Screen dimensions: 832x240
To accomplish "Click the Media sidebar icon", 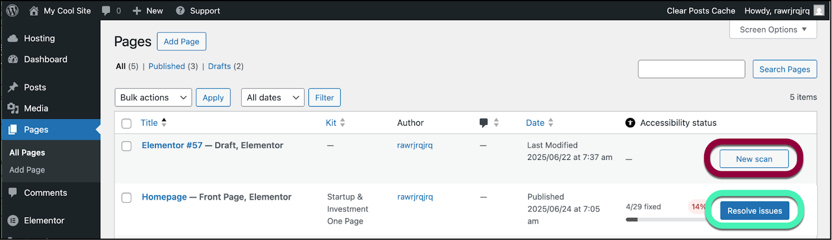I will click(13, 108).
